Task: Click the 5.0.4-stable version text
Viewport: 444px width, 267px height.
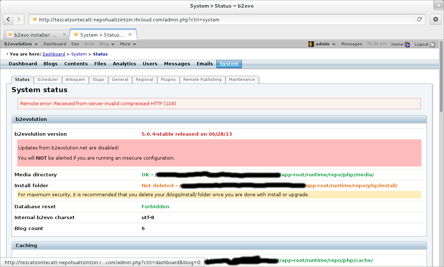Action: click(187, 134)
